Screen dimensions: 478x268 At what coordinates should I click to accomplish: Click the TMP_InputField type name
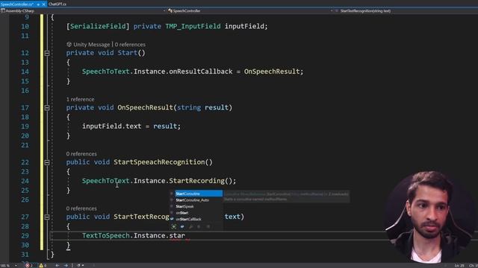(x=193, y=27)
